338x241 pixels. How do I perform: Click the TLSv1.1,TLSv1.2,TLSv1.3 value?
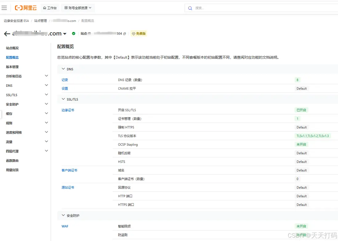coord(312,136)
